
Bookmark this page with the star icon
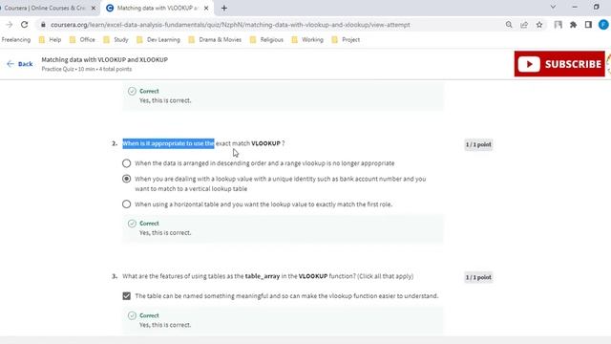click(539, 25)
